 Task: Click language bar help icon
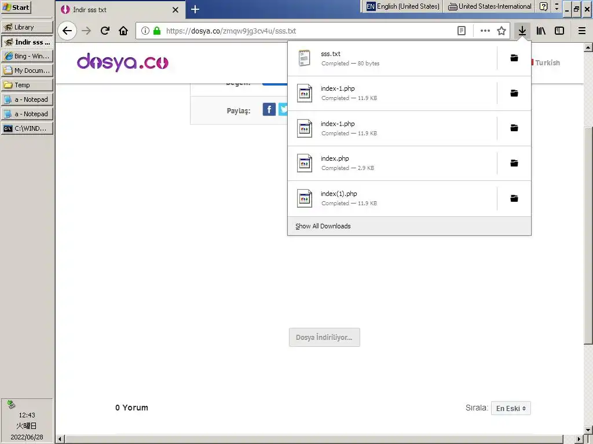[543, 6]
